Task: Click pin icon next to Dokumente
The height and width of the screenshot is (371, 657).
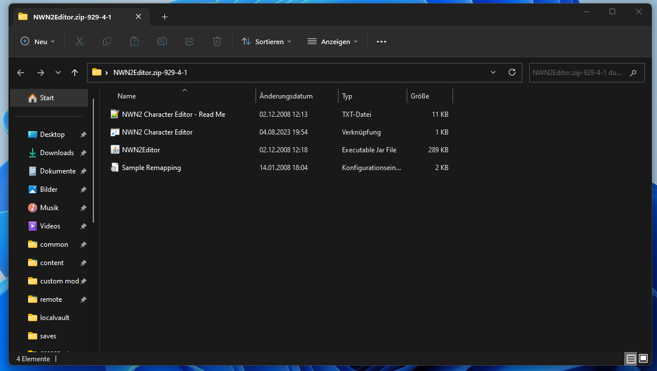Action: [84, 171]
